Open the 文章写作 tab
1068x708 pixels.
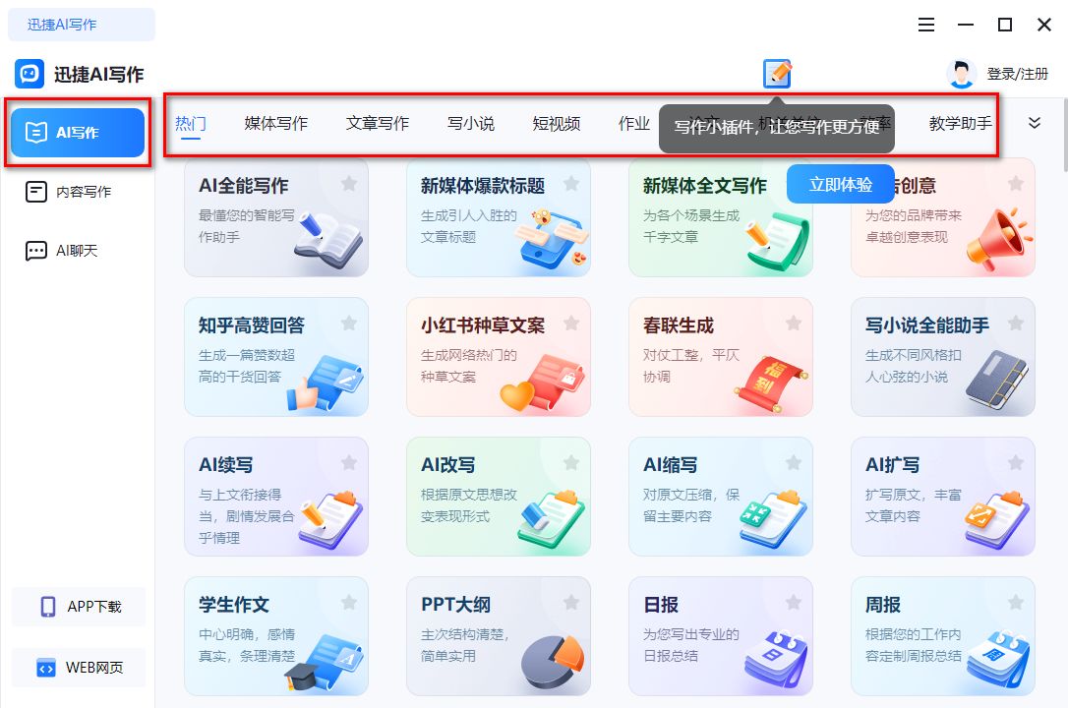coord(378,123)
